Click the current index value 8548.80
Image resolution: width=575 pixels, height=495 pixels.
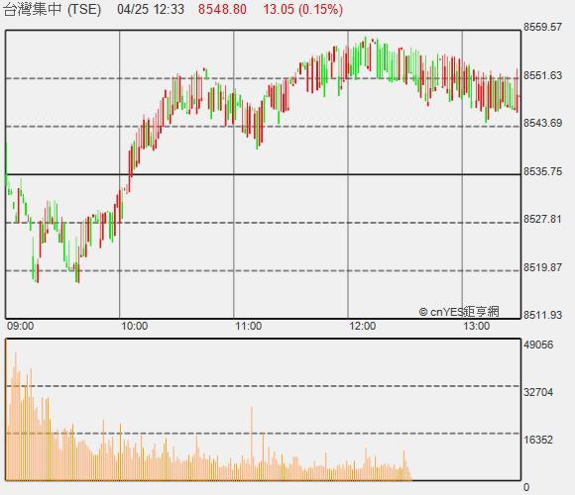coord(222,9)
